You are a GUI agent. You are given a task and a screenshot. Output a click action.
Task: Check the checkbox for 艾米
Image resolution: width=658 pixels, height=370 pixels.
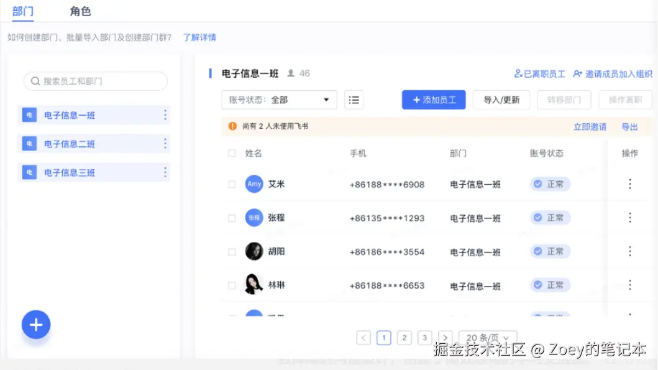coord(232,184)
